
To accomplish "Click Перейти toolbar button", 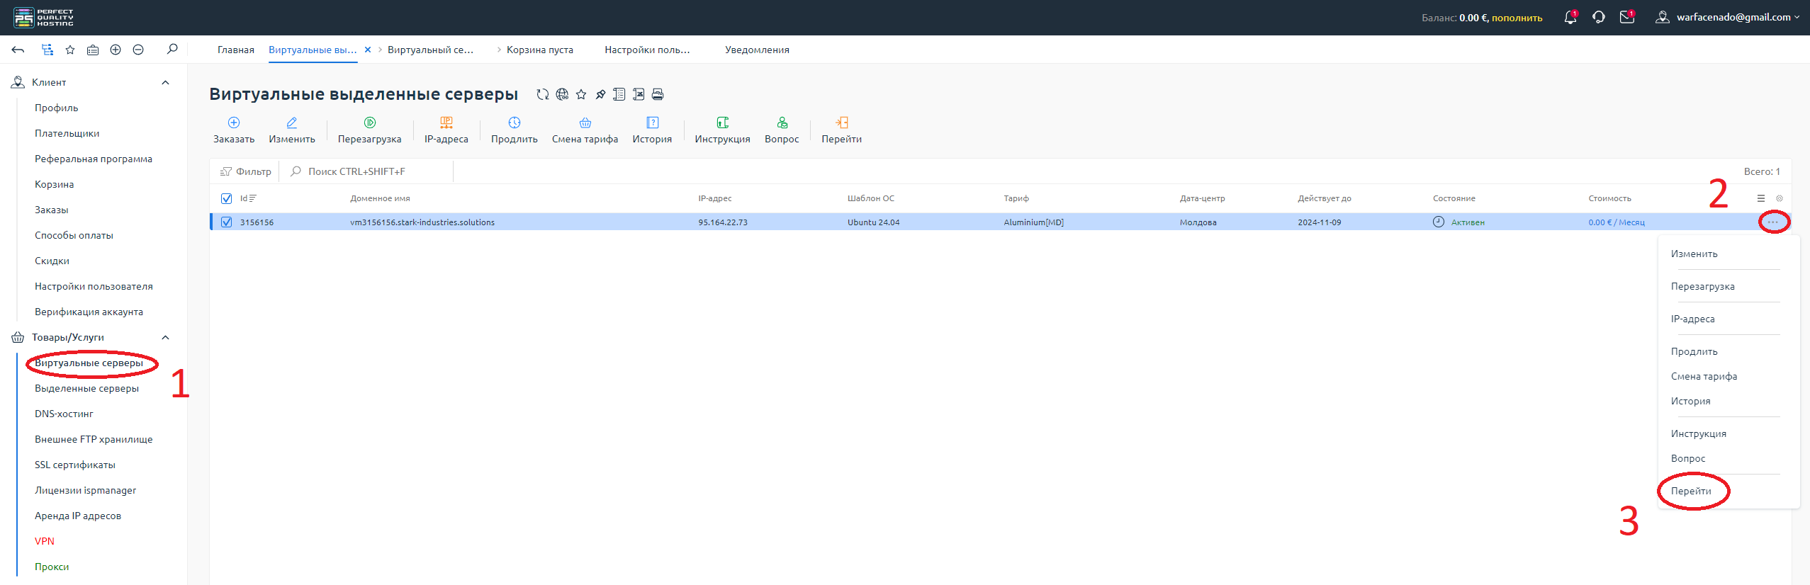I will (842, 130).
